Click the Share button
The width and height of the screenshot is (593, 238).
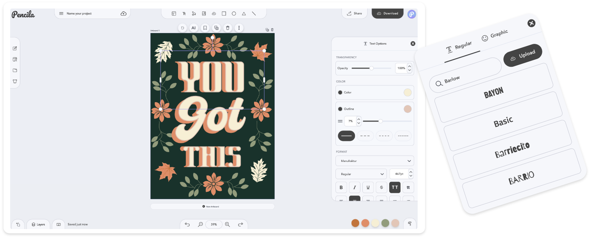pyautogui.click(x=354, y=13)
